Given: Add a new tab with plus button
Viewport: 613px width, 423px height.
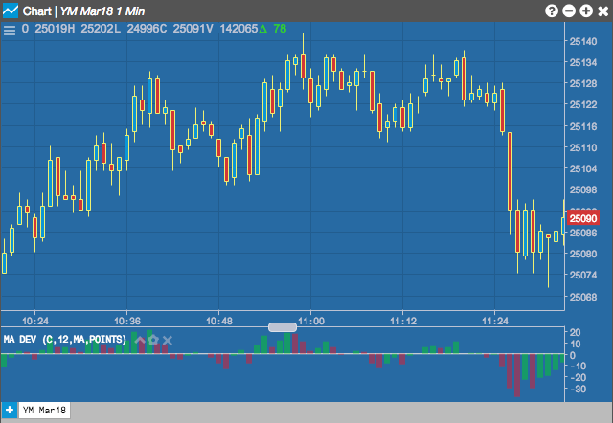Looking at the screenshot, I should [9, 411].
